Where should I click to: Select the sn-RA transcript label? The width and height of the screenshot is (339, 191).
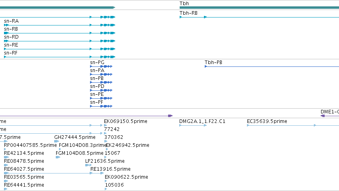(x=11, y=21)
